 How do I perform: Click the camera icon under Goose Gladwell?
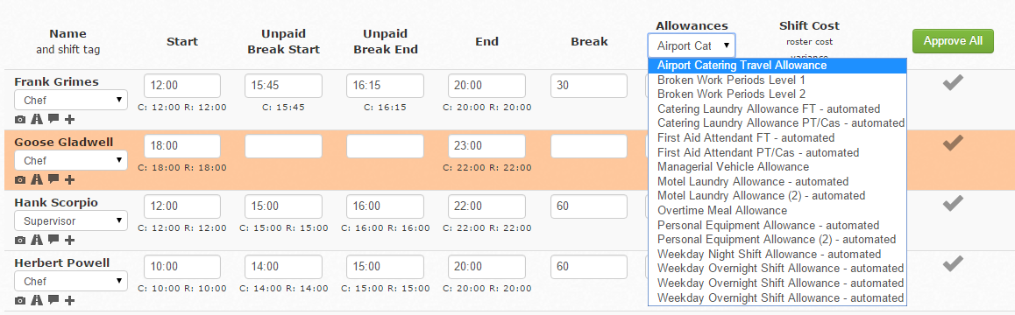coord(20,179)
